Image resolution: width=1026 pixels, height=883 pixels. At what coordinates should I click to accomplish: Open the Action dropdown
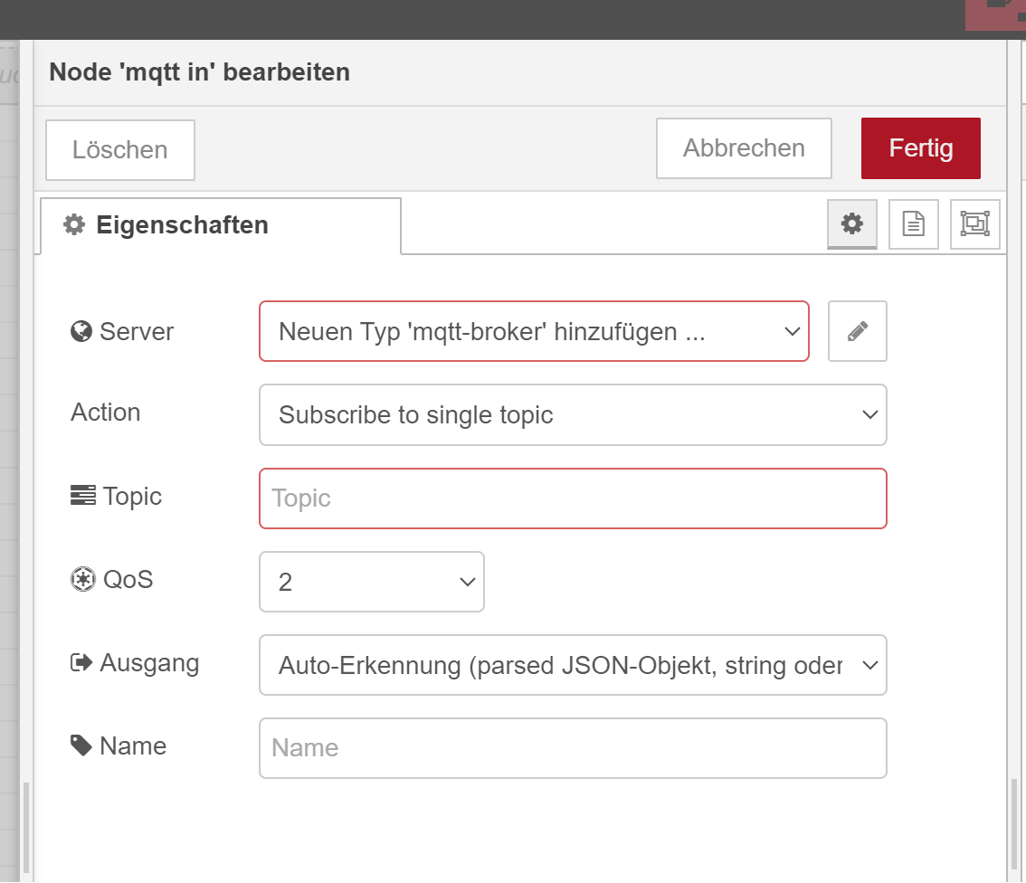point(574,414)
